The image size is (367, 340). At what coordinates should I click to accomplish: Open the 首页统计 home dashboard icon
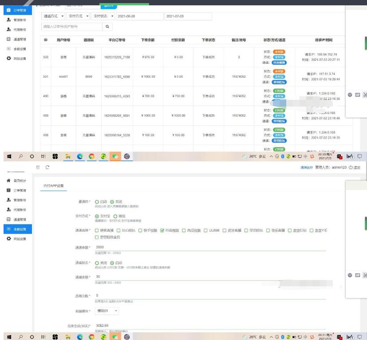point(8,181)
